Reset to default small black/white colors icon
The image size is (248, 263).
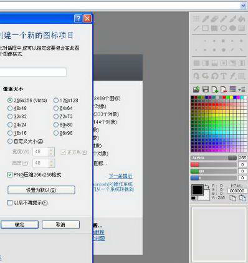[x=194, y=198]
